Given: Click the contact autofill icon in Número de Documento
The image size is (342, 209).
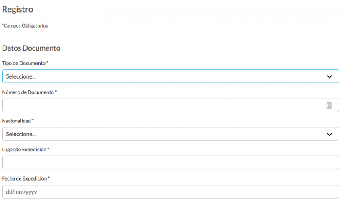Looking at the screenshot, I should click(329, 106).
